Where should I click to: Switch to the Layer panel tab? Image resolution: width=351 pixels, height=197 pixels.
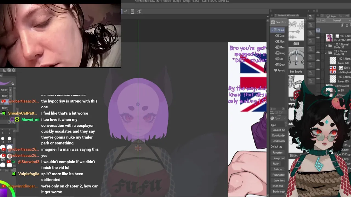332,16
